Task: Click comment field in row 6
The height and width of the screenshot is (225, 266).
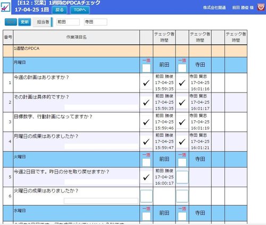Action: pos(101,201)
